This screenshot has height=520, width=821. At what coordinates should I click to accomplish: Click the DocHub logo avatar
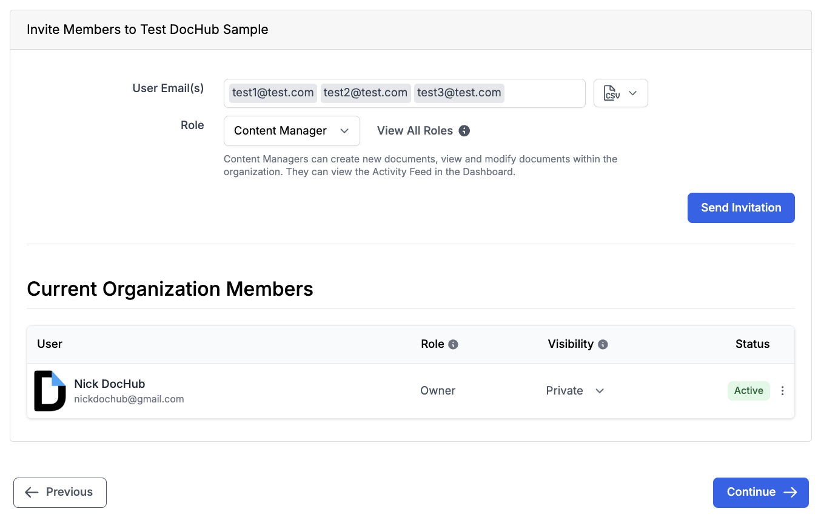pos(50,391)
